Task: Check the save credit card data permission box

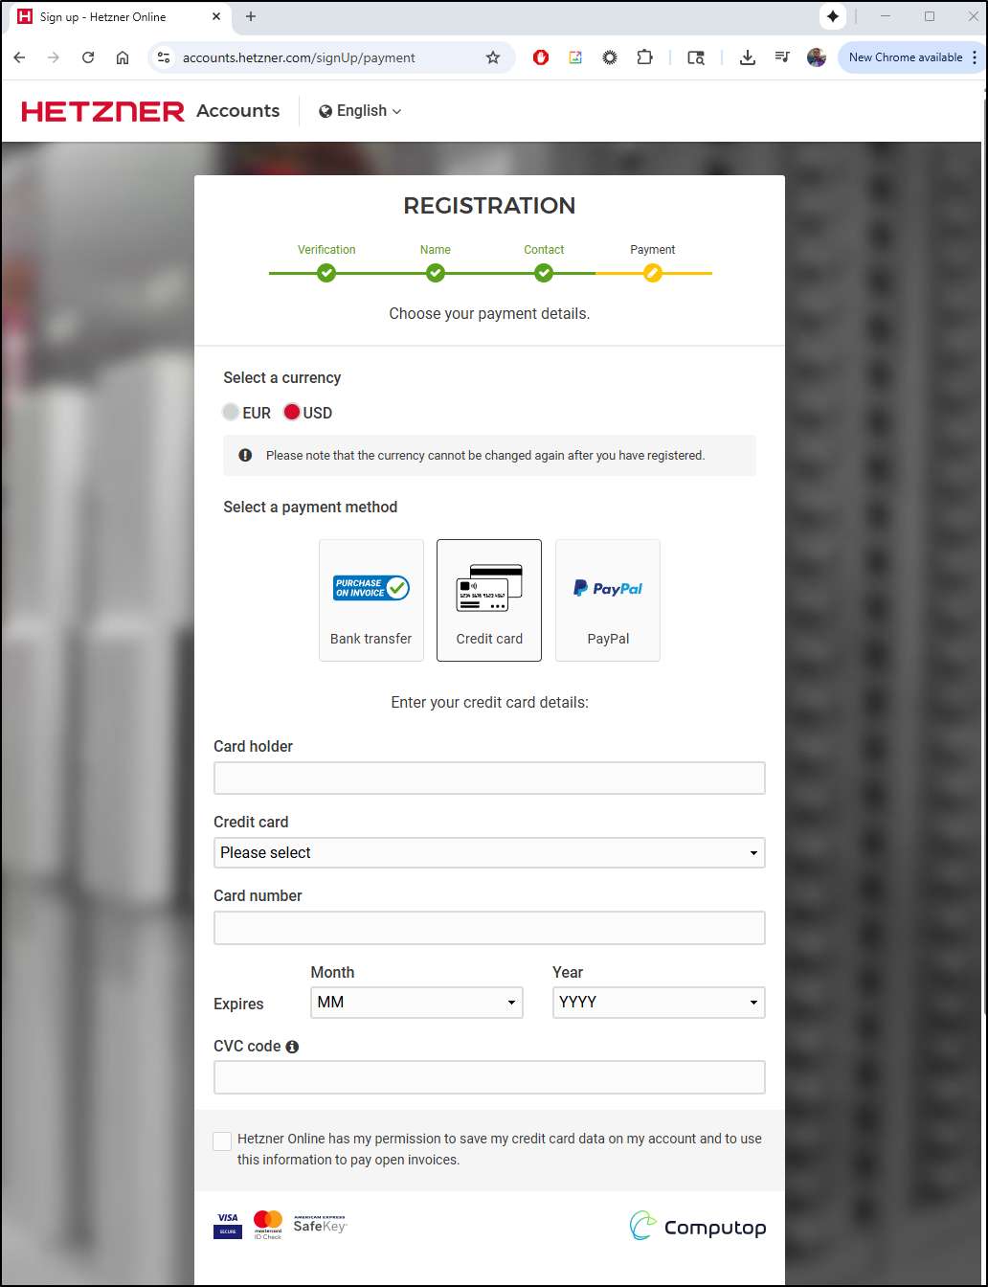Action: point(222,1140)
